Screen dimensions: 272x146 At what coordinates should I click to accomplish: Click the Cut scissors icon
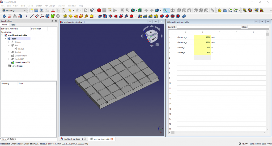tap(53, 10)
